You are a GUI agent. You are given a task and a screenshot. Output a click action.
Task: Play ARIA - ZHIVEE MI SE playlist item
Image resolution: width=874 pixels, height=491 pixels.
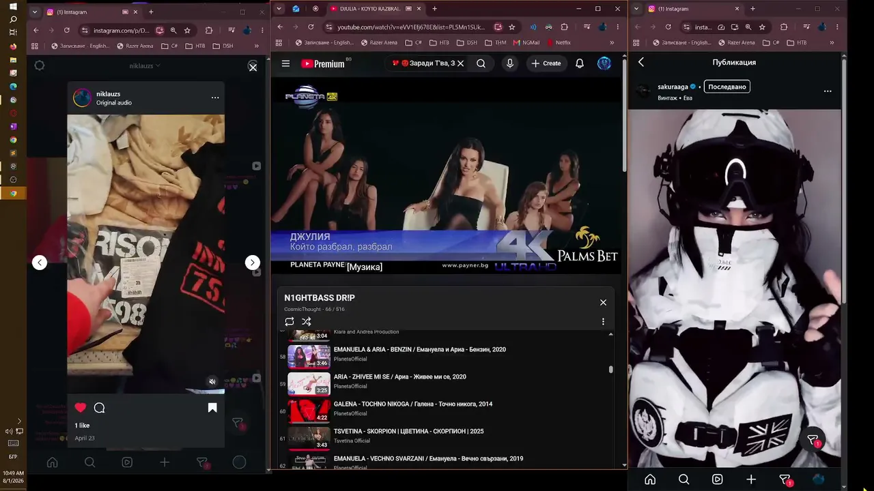tap(400, 376)
